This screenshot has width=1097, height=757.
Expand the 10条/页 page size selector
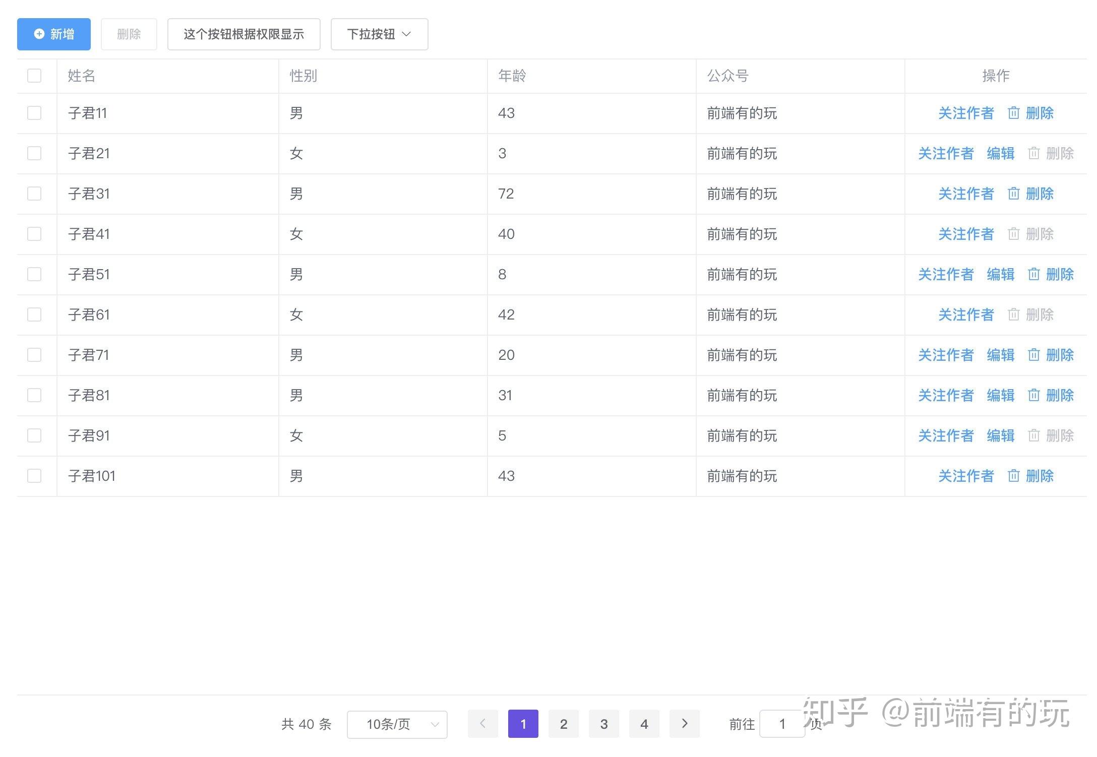click(397, 724)
